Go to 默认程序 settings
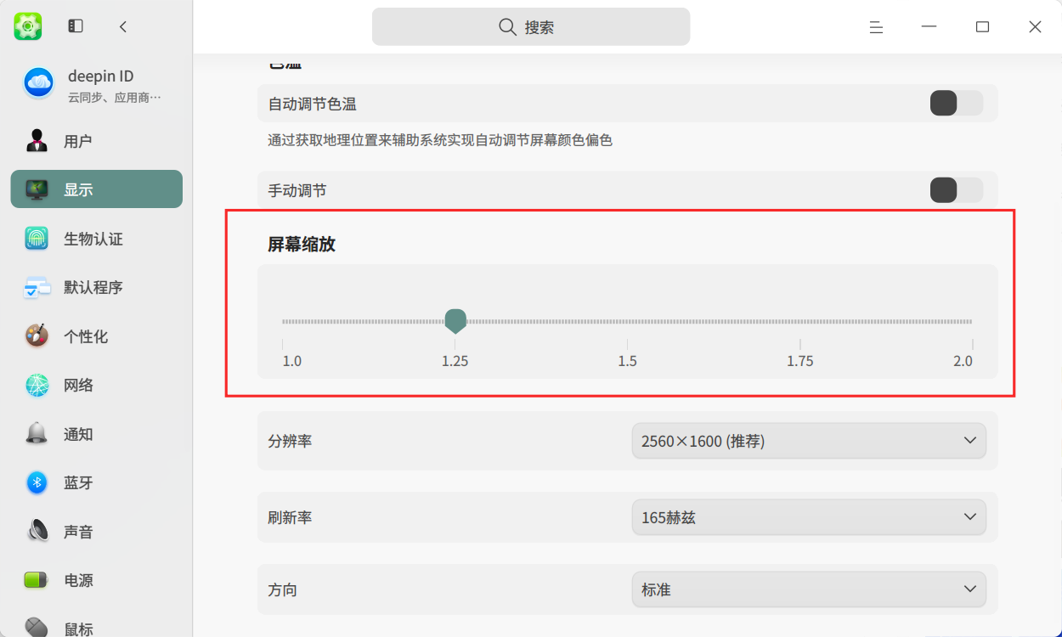 (97, 288)
